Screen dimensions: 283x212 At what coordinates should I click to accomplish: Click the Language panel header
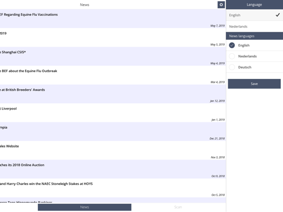click(254, 5)
